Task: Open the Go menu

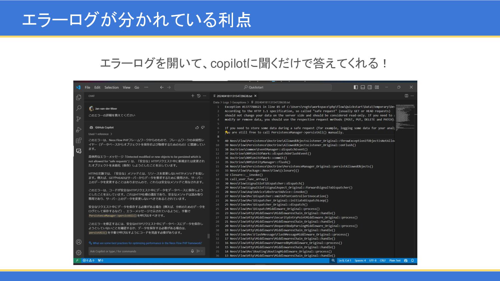Action: [x=137, y=87]
